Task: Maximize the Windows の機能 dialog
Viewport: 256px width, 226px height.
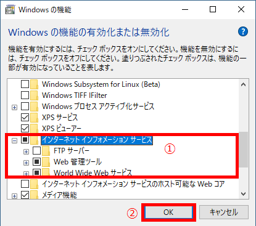Action: [213, 10]
